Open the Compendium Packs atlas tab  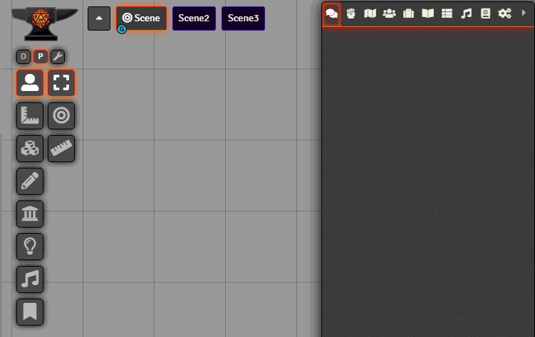pos(486,14)
